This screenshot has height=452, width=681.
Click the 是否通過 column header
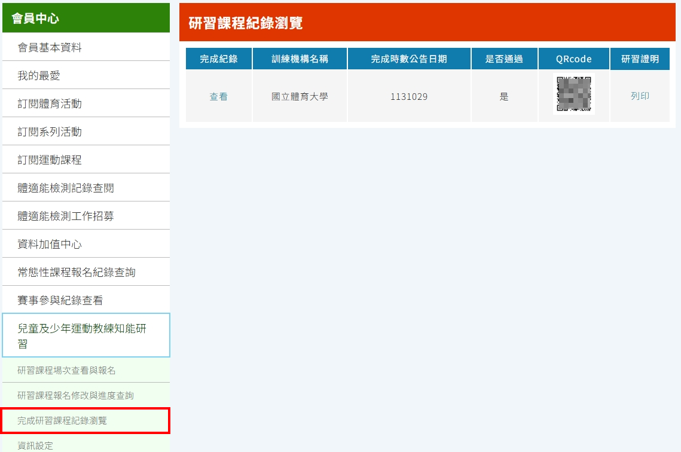point(504,59)
